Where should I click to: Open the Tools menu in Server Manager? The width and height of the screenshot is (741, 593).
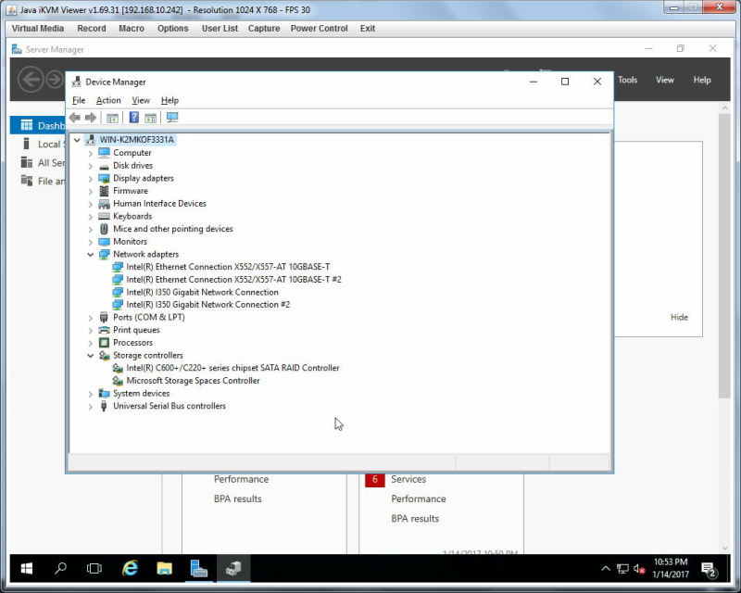[628, 80]
